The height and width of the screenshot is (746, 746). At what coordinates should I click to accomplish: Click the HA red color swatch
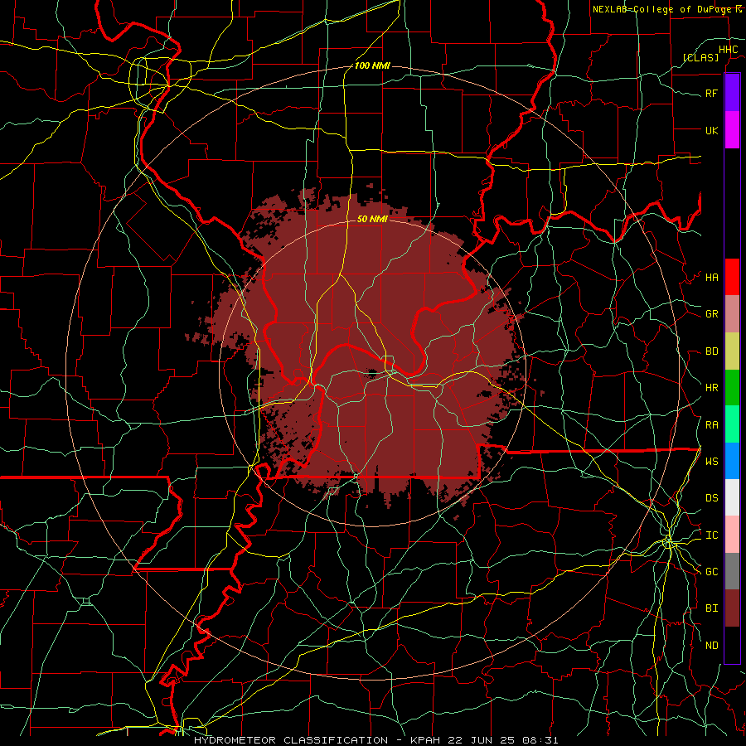click(x=732, y=277)
